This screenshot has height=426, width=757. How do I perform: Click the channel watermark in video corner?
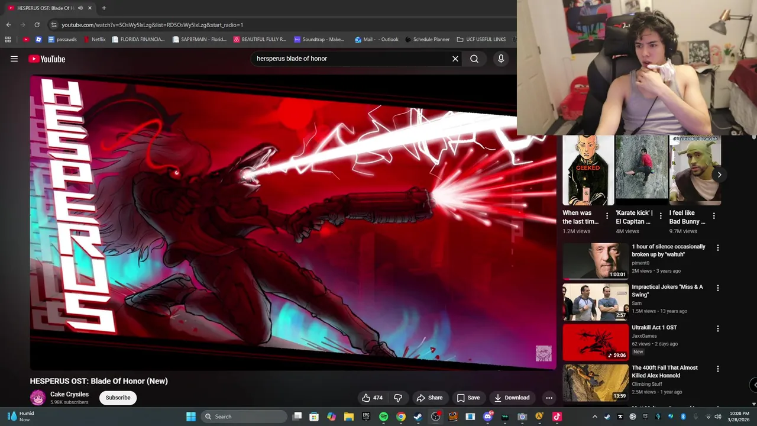[x=544, y=353]
